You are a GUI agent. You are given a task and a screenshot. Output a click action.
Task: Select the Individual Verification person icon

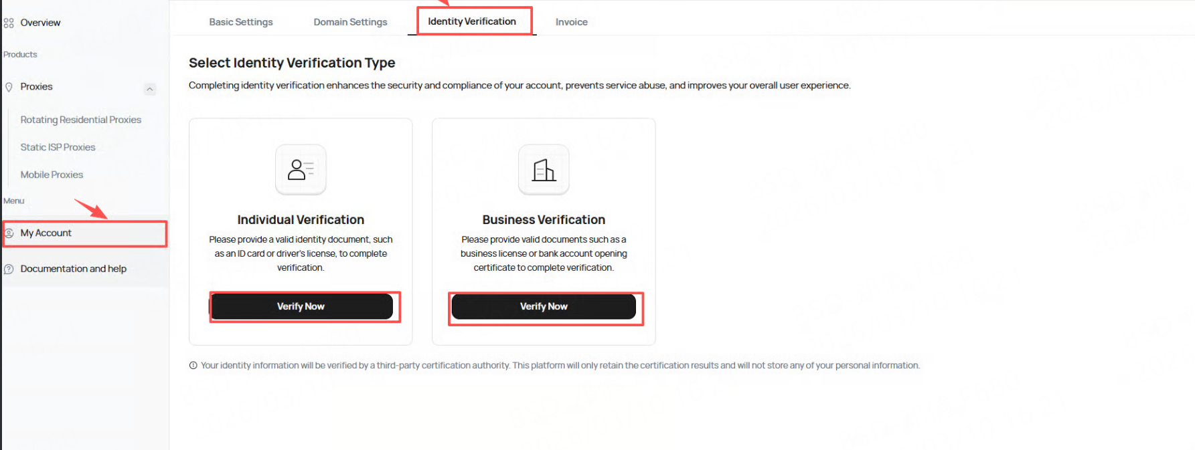pos(301,170)
